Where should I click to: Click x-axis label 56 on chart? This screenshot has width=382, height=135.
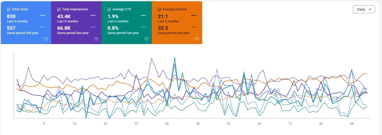tap(229, 124)
